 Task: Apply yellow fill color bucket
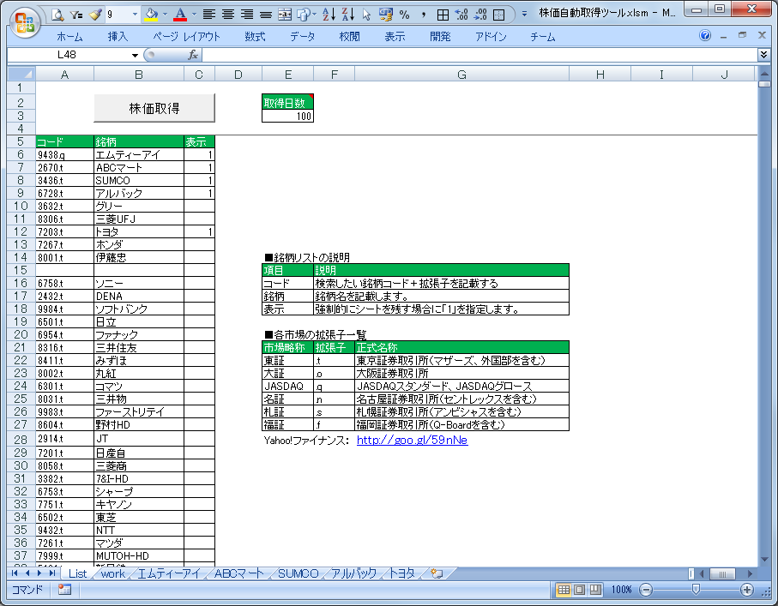(x=151, y=15)
